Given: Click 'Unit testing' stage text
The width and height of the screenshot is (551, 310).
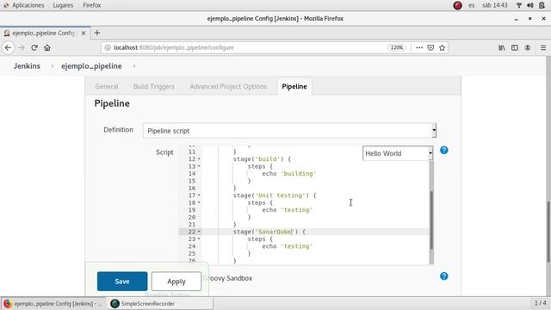Looking at the screenshot, I should tap(280, 195).
